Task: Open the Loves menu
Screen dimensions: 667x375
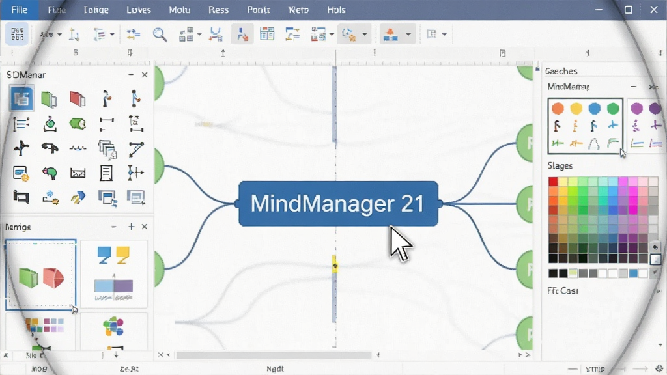Action: pos(139,10)
